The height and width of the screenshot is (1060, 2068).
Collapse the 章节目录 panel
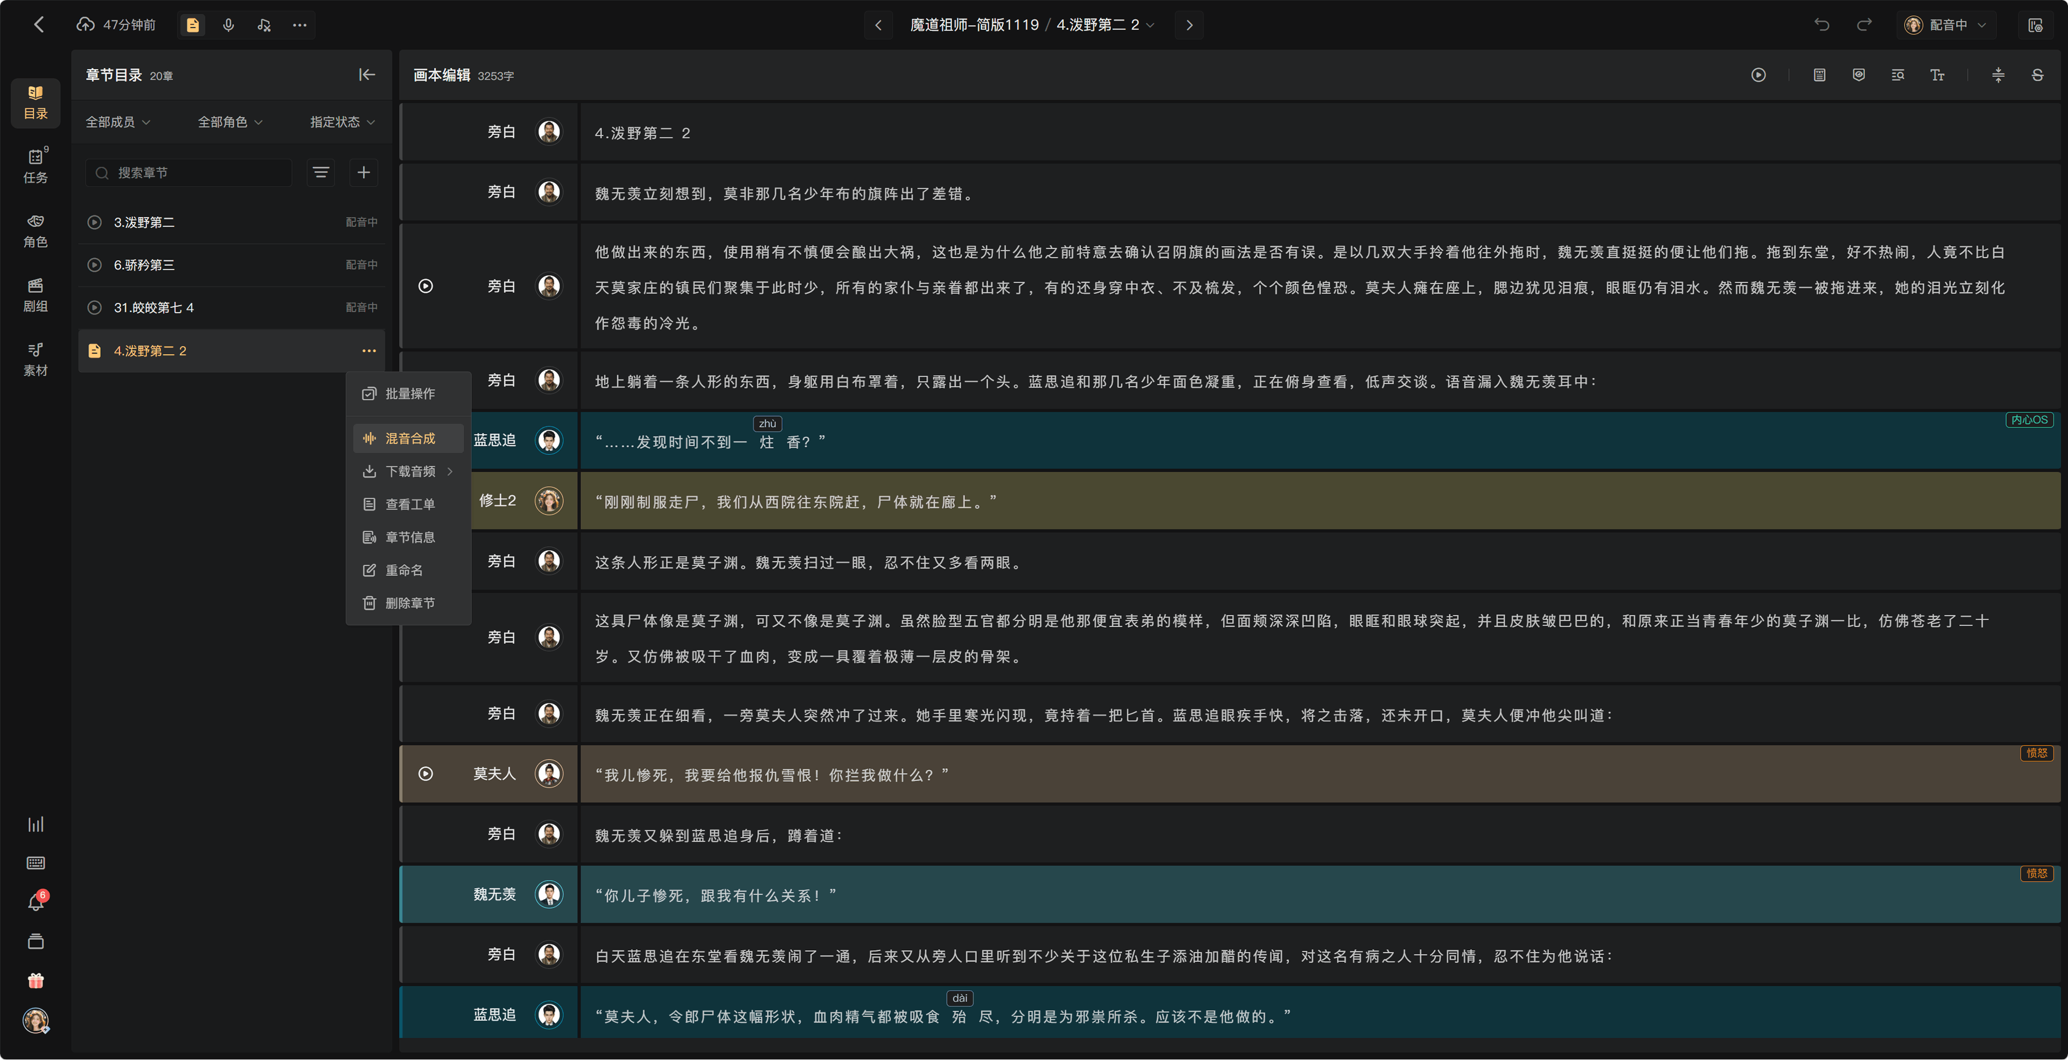tap(367, 75)
